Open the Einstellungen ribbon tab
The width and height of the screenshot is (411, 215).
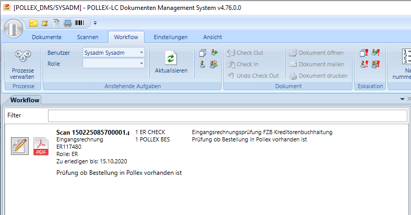click(x=171, y=37)
